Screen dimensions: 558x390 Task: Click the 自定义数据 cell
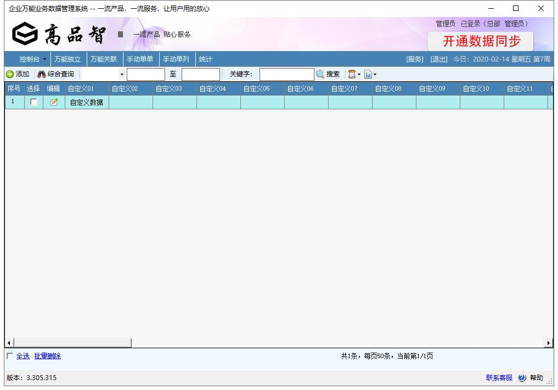[x=87, y=102]
